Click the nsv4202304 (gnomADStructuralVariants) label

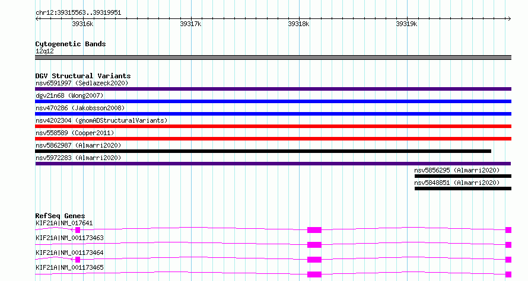point(101,120)
